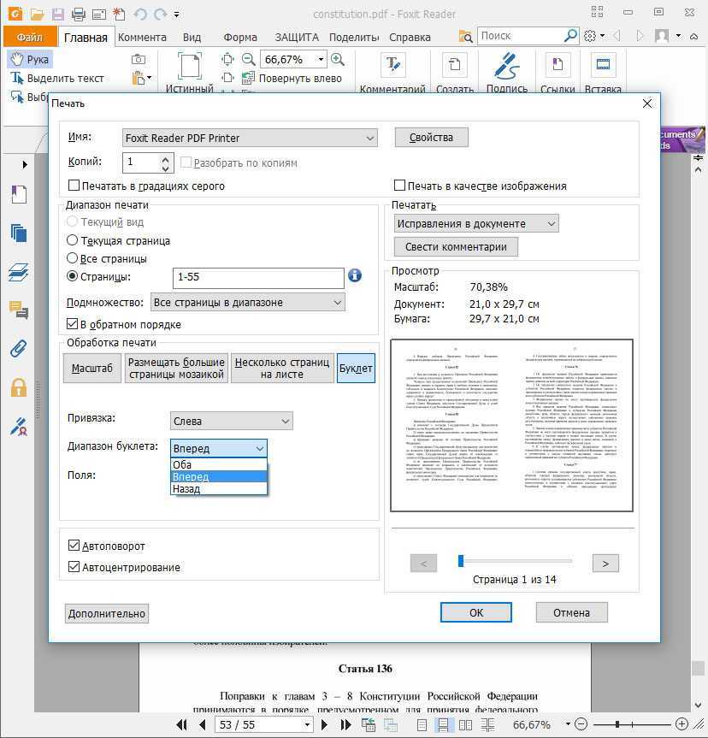This screenshot has width=708, height=738.
Task: Switch to the Форма ribbon tab
Action: click(x=240, y=37)
